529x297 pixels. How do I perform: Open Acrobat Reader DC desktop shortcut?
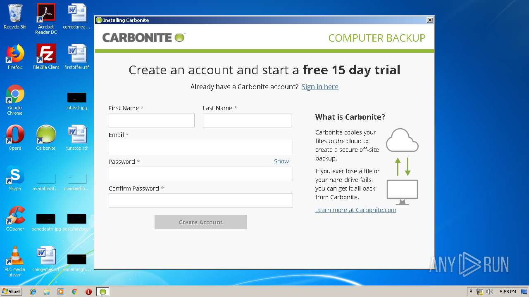pyautogui.click(x=46, y=19)
